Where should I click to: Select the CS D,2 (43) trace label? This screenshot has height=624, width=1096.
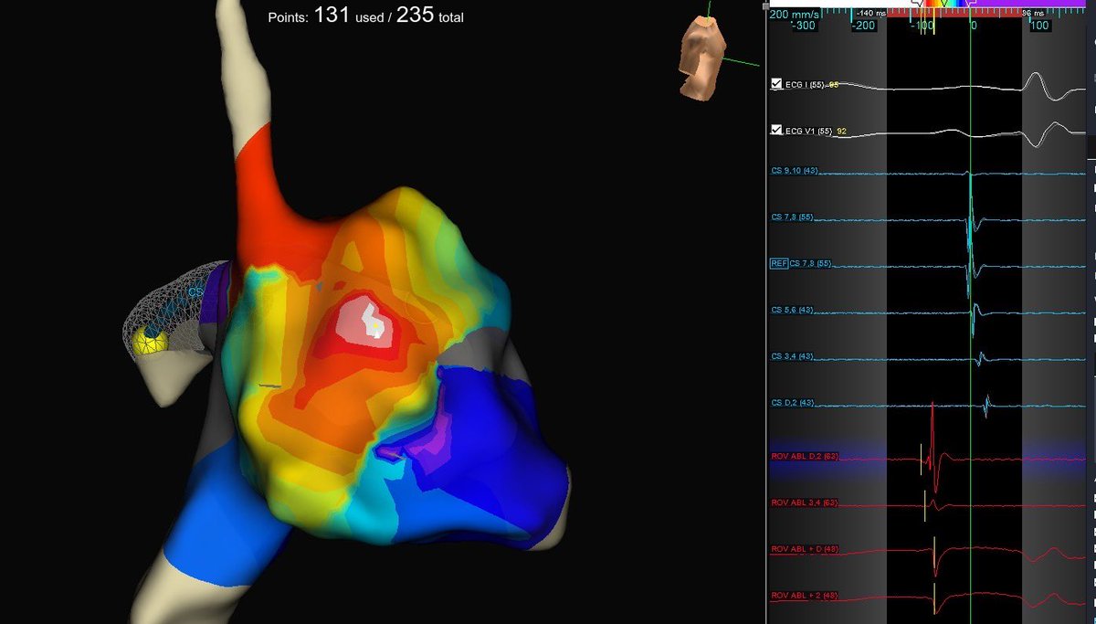793,403
